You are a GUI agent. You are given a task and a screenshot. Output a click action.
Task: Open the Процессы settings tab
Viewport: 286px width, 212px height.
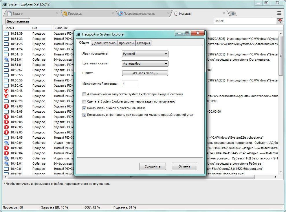(126, 43)
